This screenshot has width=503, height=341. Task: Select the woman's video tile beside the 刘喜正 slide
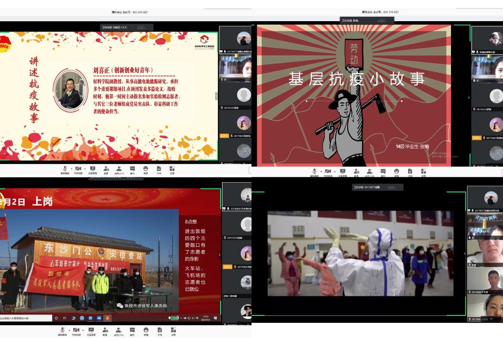235,68
